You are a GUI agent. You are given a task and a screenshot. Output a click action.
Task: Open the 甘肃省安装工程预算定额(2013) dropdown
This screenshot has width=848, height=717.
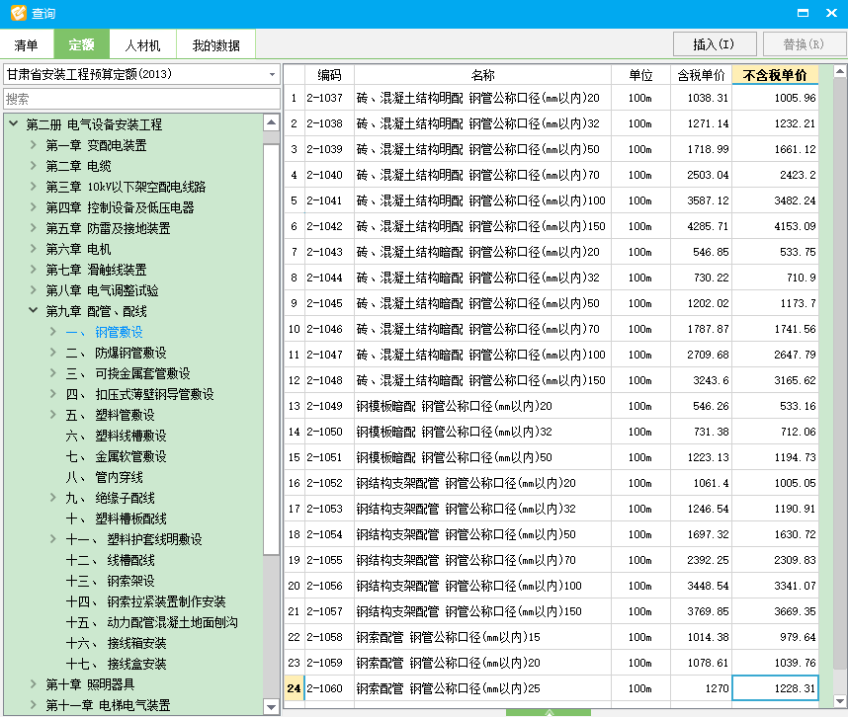pos(271,74)
